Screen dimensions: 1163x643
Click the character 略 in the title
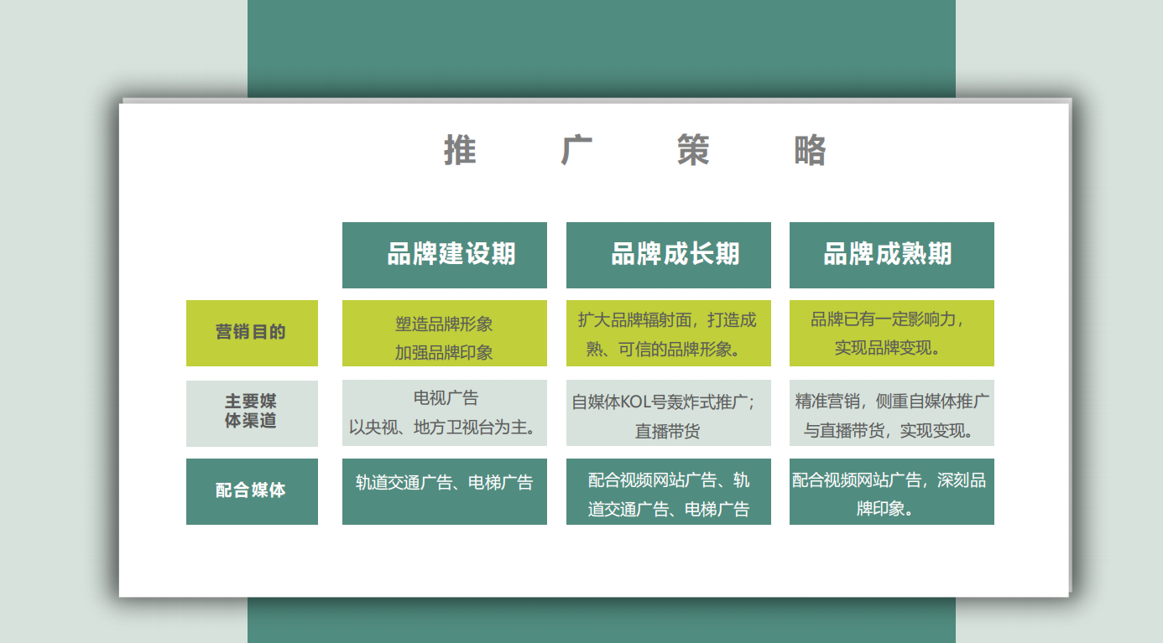pos(810,151)
